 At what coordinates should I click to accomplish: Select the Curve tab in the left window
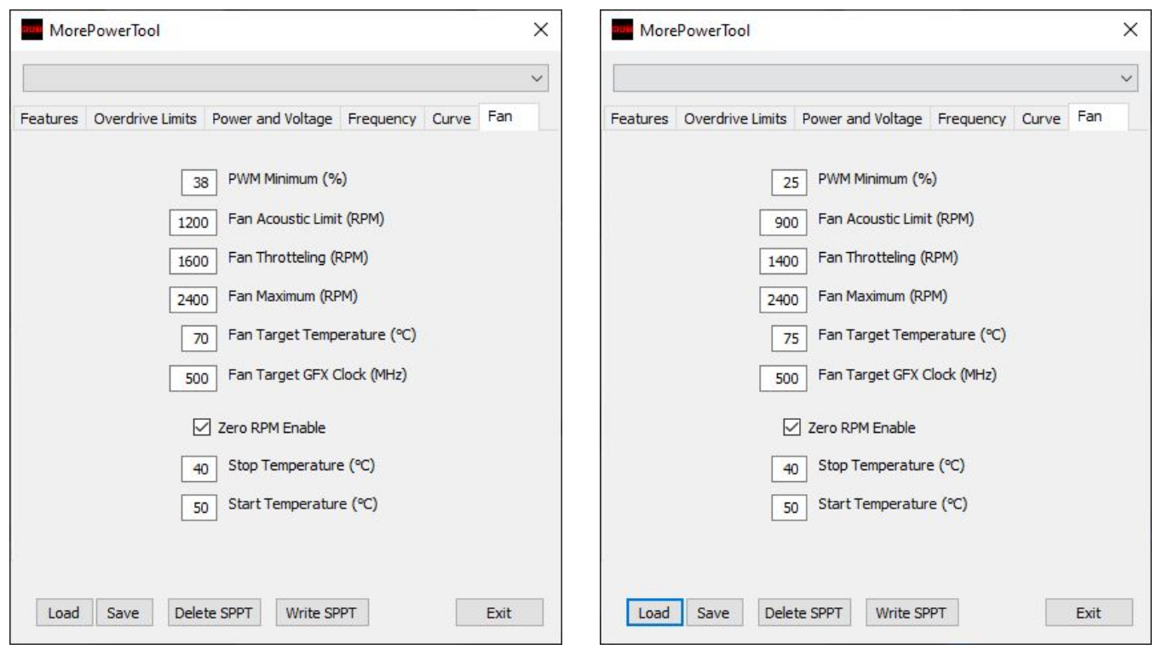tap(451, 119)
